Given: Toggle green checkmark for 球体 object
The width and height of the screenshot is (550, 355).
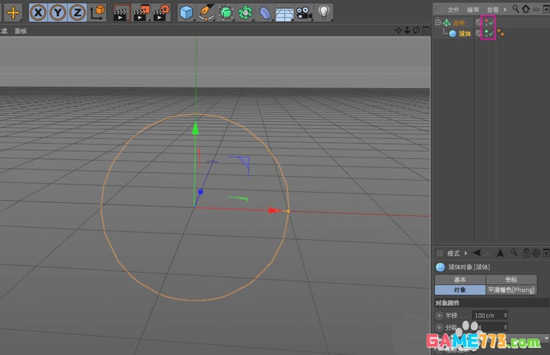Looking at the screenshot, I should pyautogui.click(x=491, y=33).
